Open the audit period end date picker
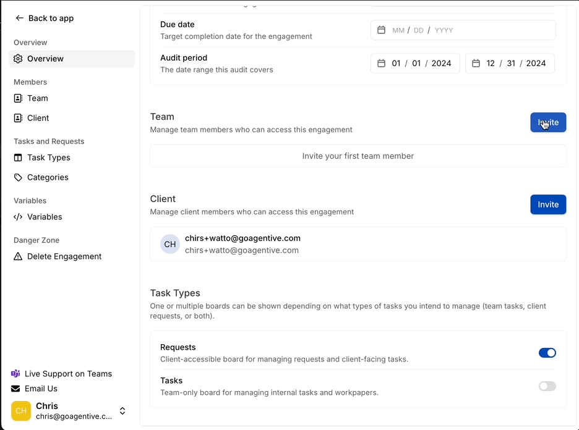The height and width of the screenshot is (430, 579). coord(476,64)
